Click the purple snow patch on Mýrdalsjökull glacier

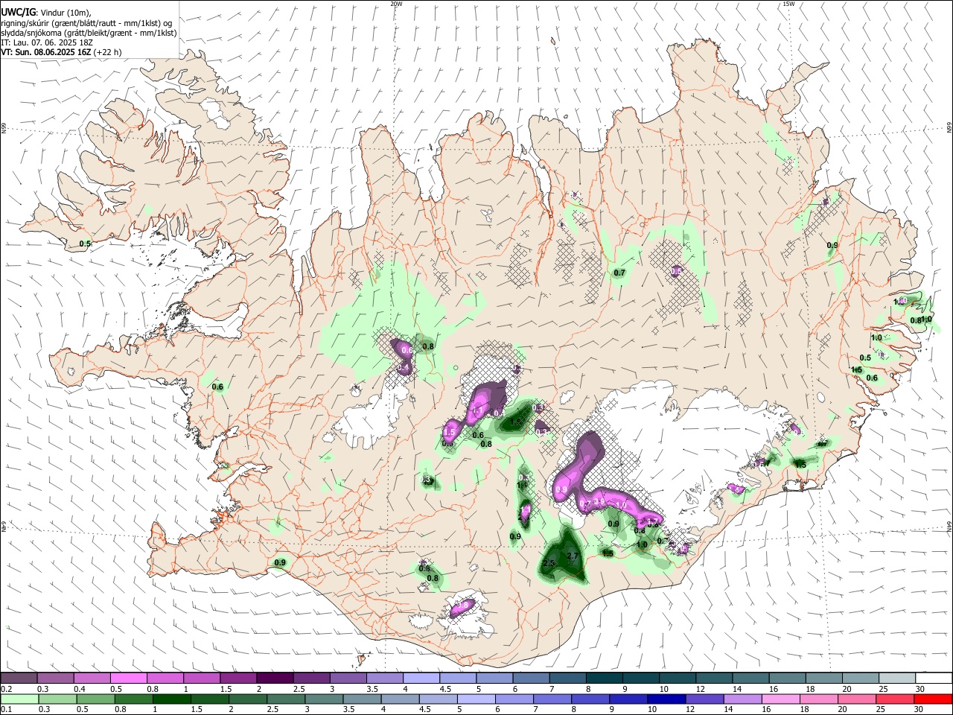click(462, 608)
